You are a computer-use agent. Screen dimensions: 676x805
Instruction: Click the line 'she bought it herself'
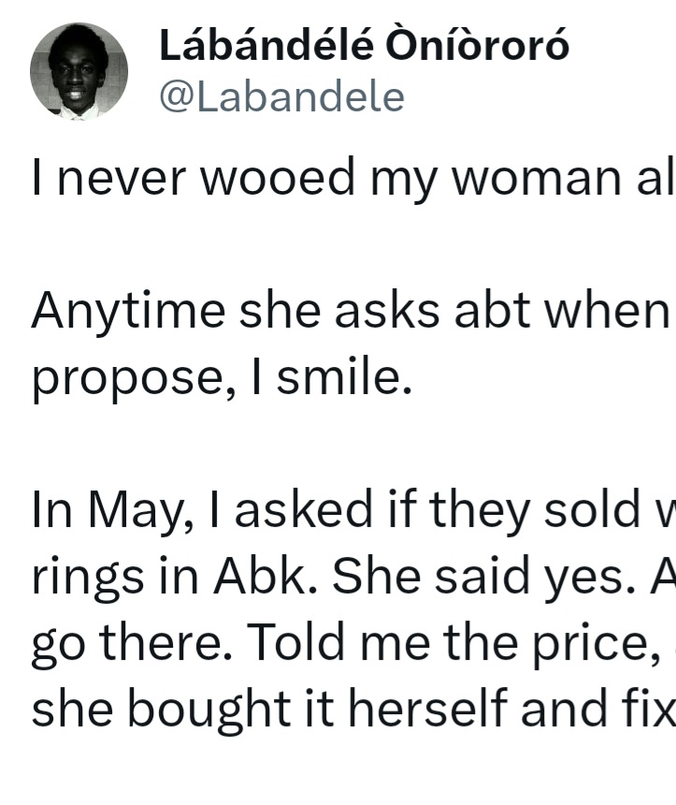[x=354, y=709]
